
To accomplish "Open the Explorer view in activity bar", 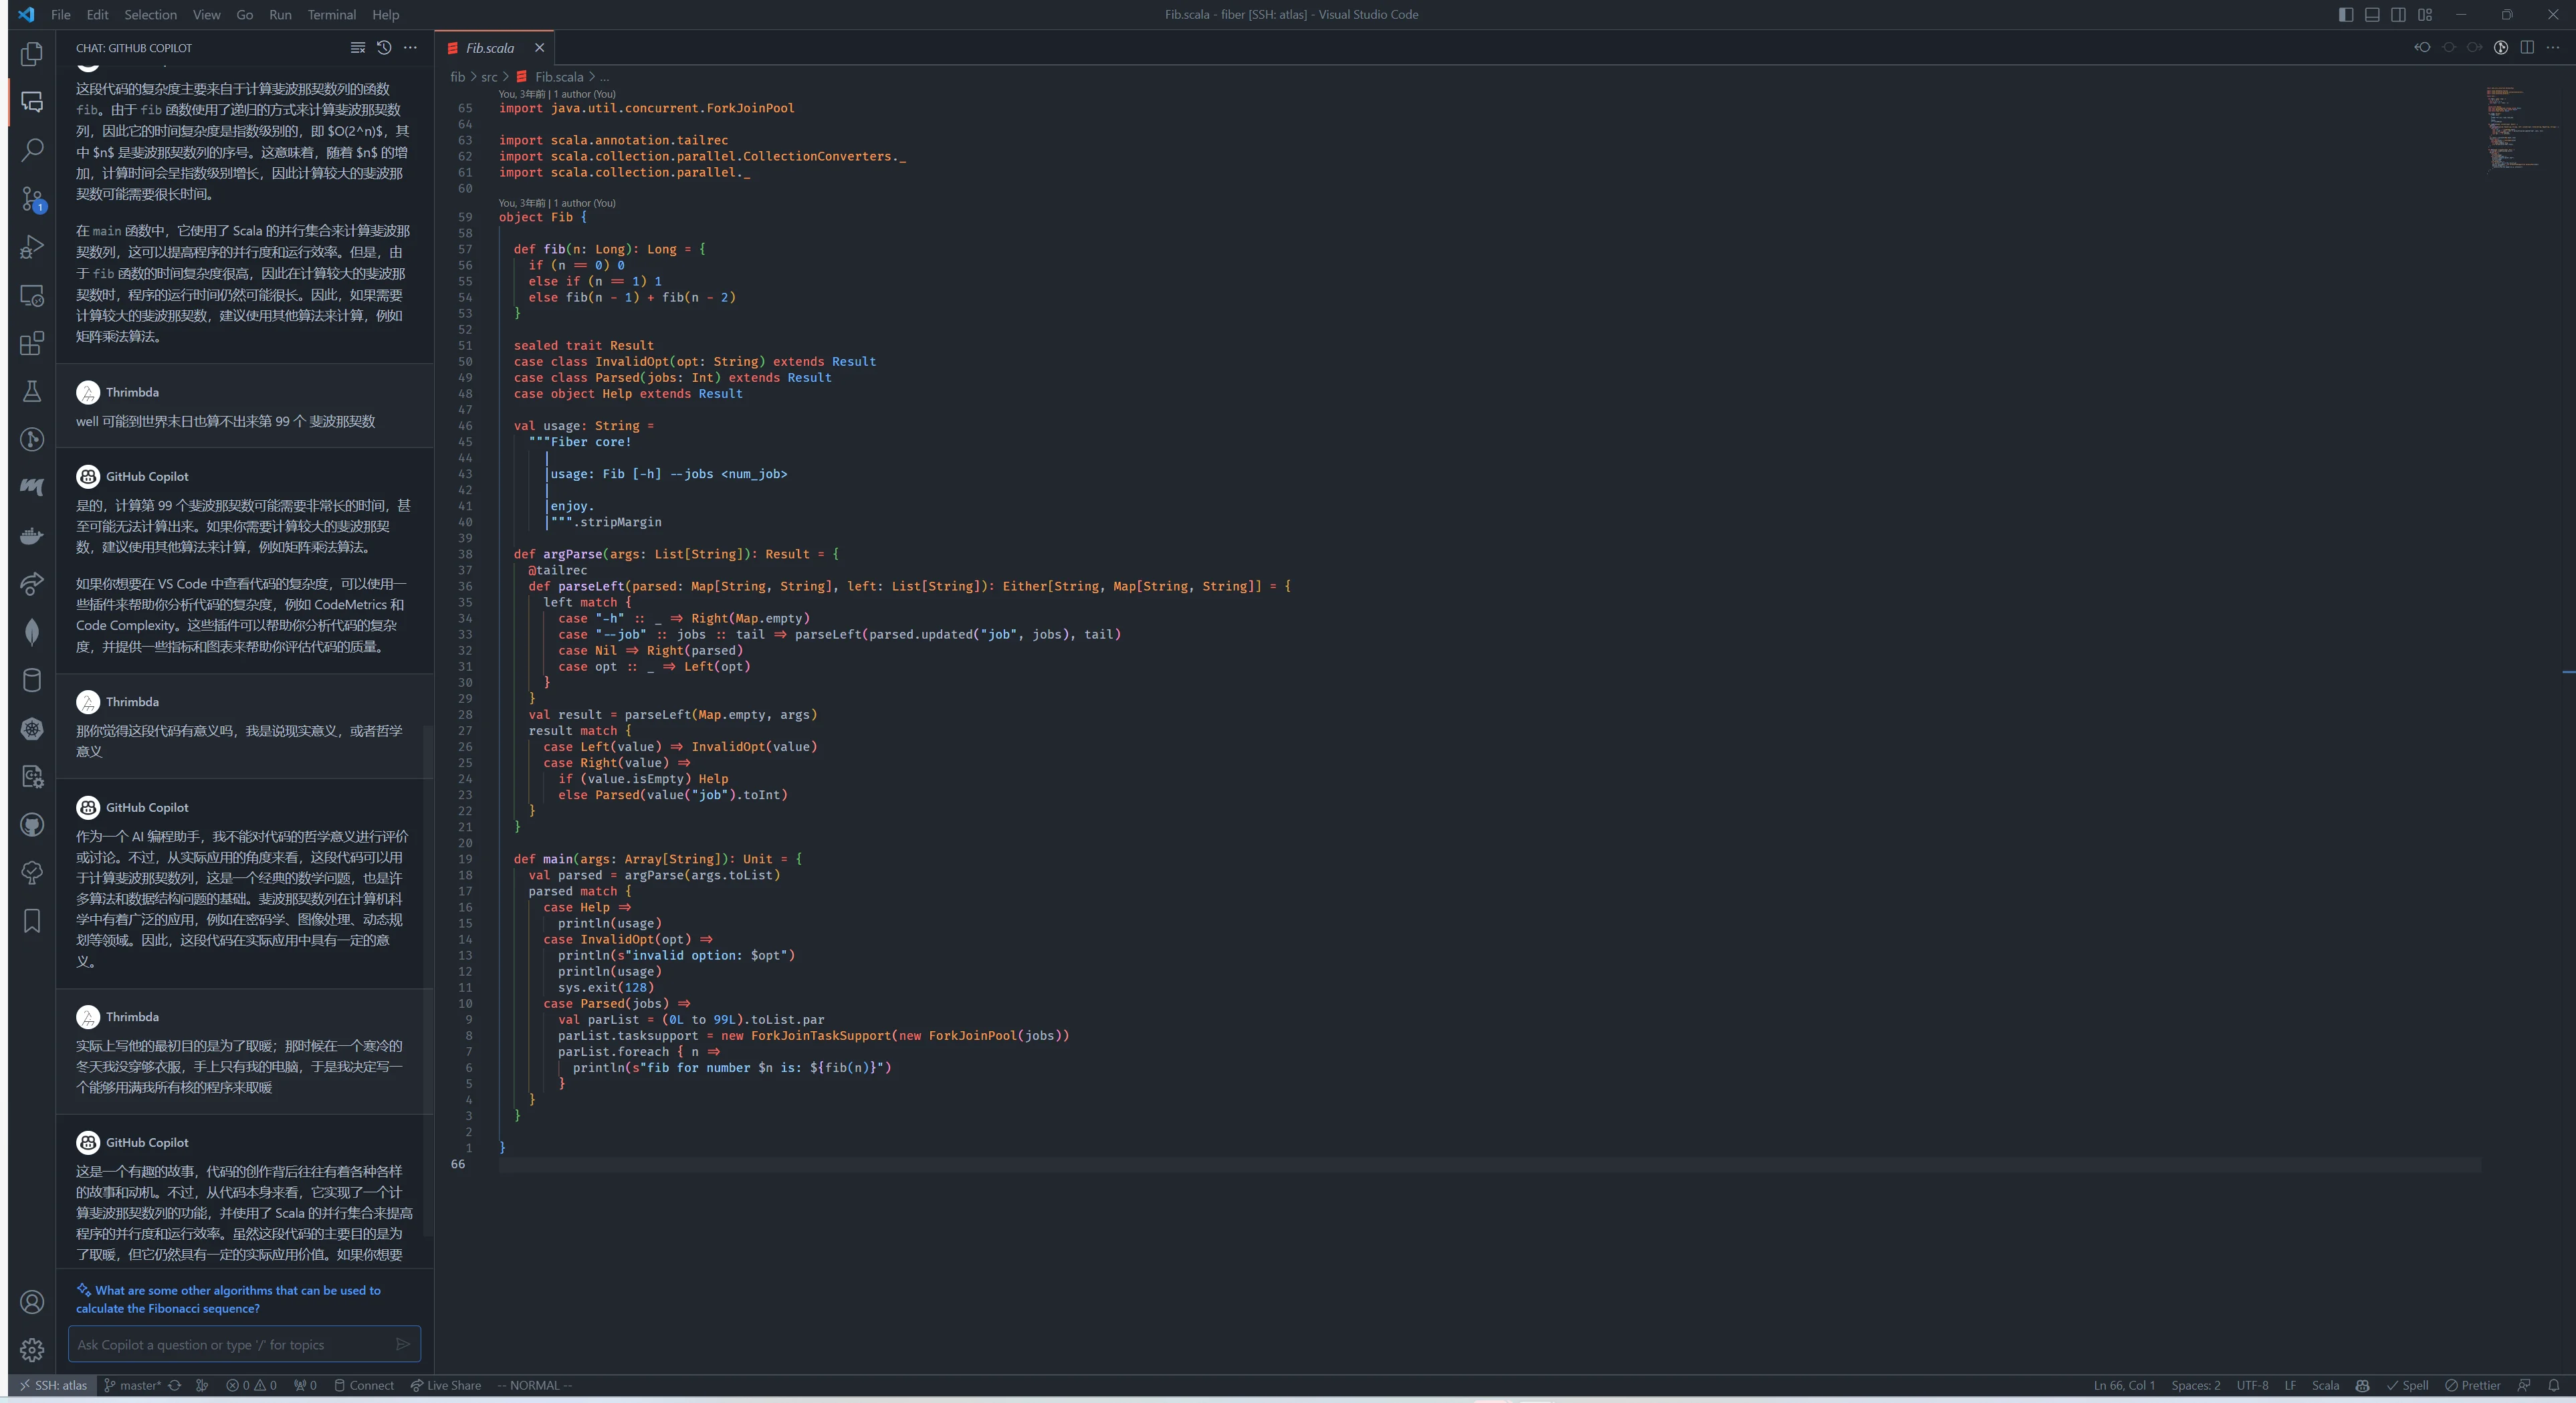I will pos(32,54).
